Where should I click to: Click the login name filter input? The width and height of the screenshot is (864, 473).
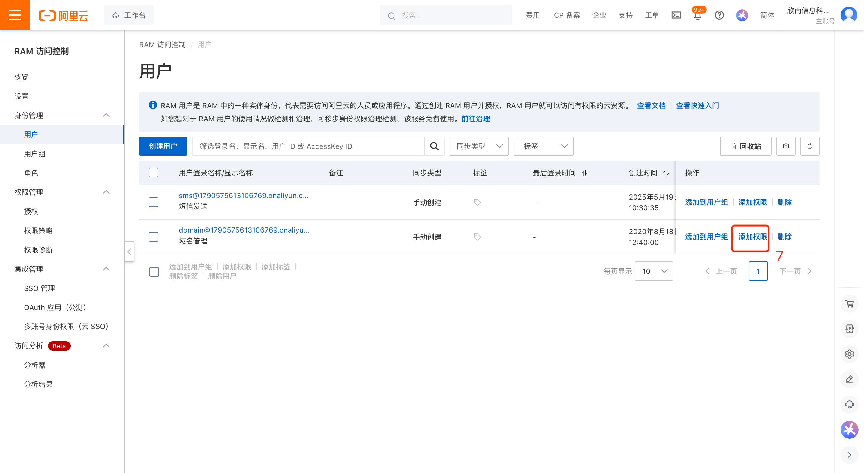308,146
